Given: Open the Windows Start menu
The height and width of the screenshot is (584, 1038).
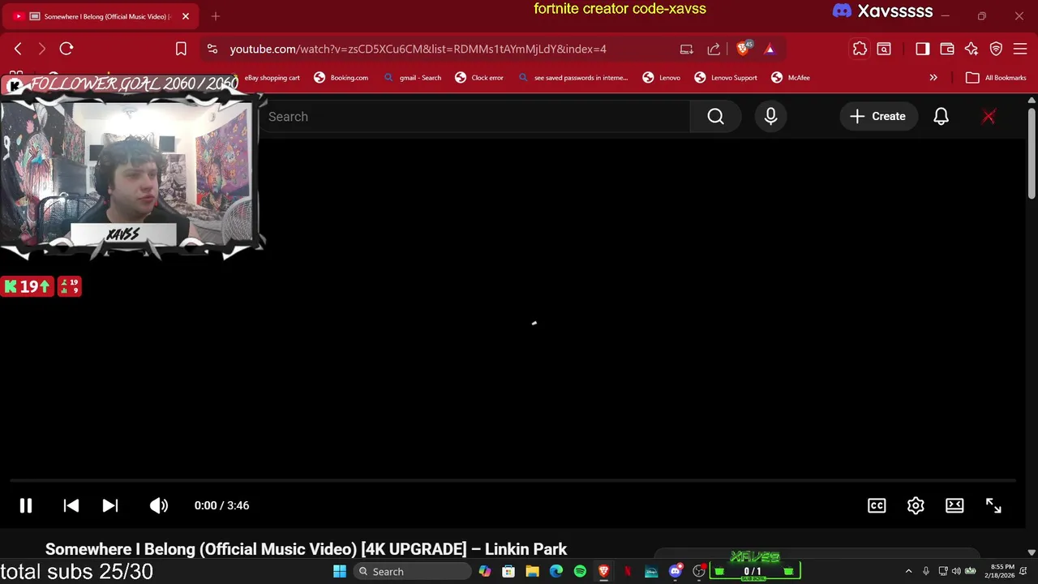Looking at the screenshot, I should coord(340,572).
